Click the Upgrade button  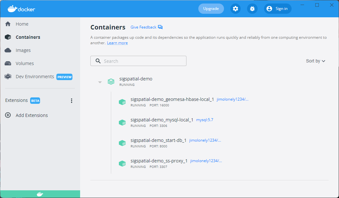click(211, 9)
